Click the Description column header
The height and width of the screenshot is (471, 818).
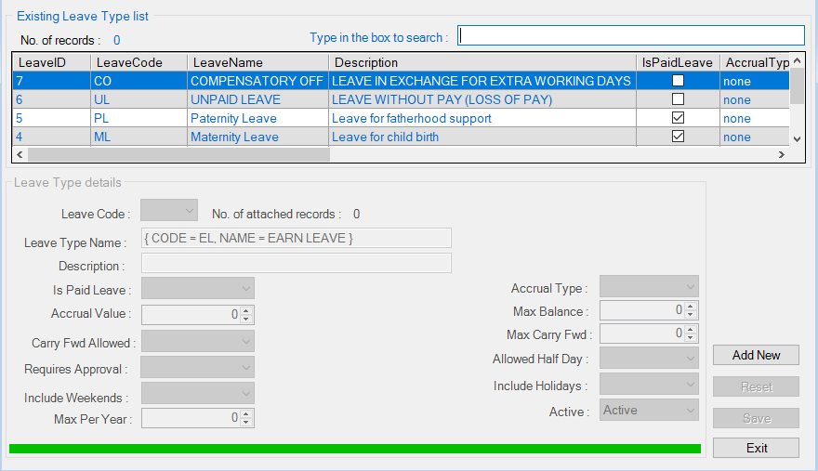[x=482, y=62]
